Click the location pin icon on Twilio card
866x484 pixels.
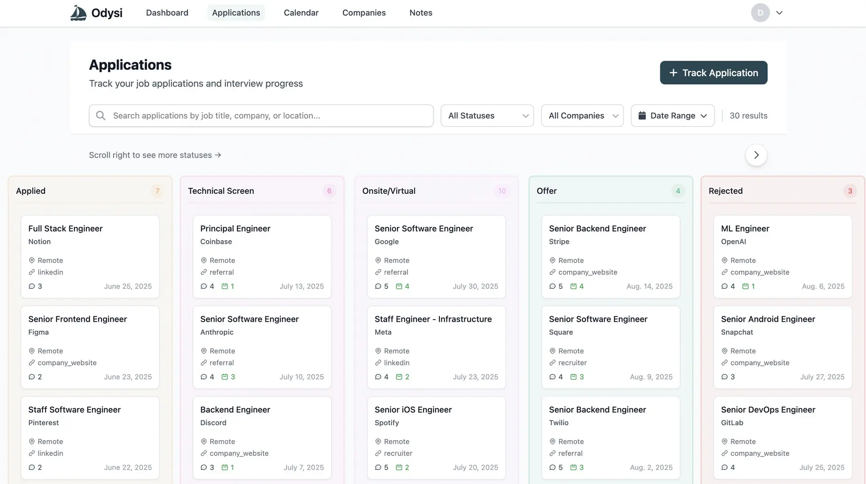(553, 442)
